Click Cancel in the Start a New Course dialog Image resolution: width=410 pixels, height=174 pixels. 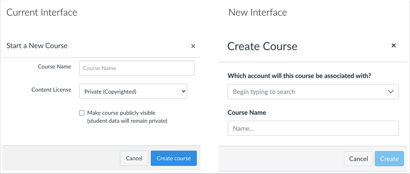134,158
